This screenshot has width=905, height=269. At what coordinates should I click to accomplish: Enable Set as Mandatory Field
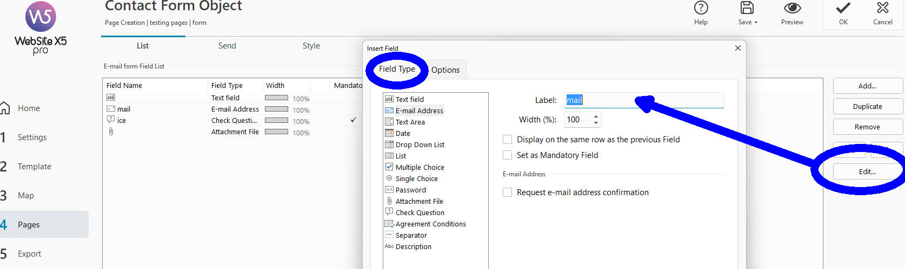point(508,155)
